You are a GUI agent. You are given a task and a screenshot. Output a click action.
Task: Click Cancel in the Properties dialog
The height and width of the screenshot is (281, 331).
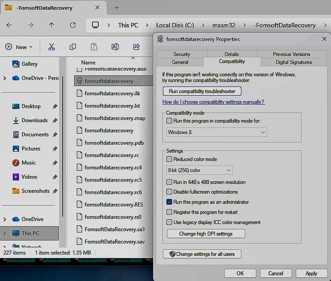(276, 274)
